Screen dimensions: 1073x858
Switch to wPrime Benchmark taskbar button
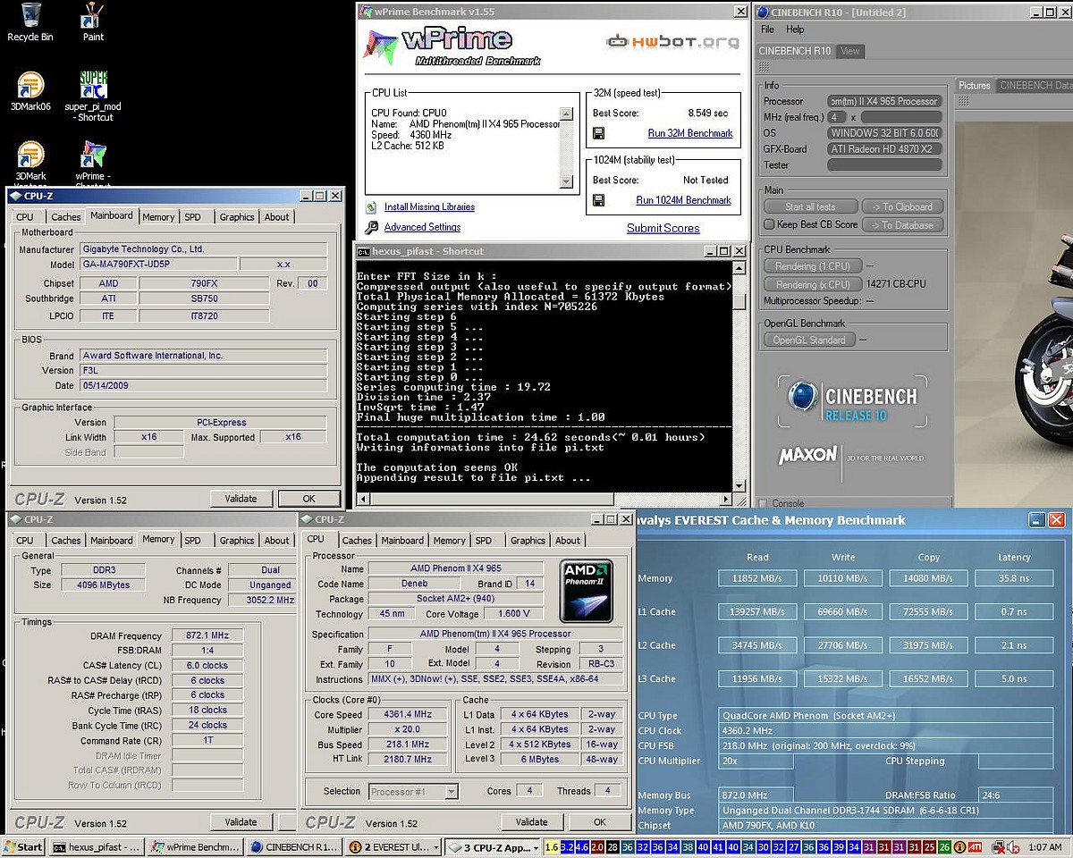click(x=194, y=846)
